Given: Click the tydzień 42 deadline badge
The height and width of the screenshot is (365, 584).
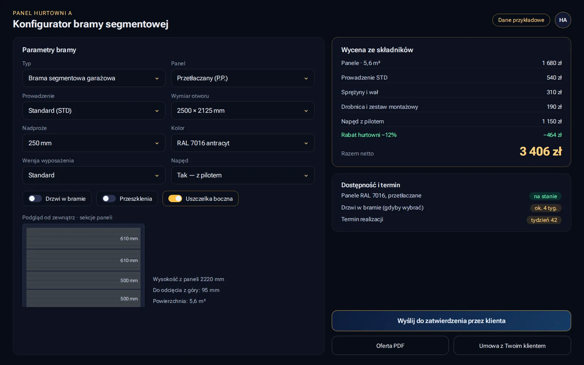Looking at the screenshot, I should 544,220.
